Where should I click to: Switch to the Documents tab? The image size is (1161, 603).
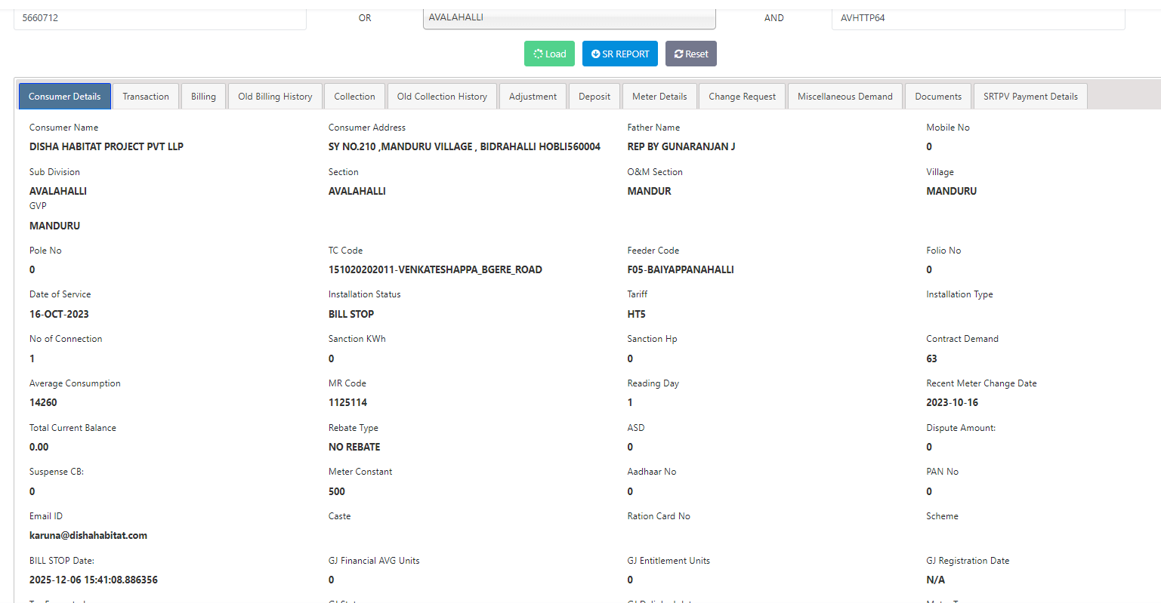tap(938, 97)
